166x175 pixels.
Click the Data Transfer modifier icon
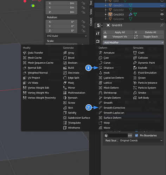pos(25,53)
